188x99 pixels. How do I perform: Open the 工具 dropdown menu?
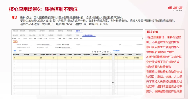59,38
